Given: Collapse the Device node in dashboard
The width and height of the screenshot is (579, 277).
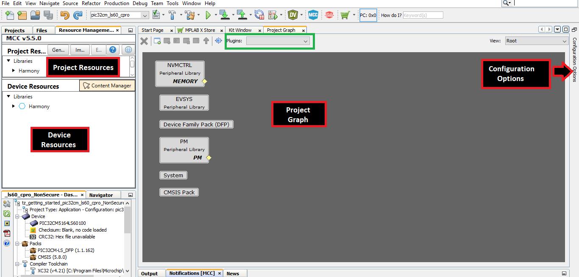Looking at the screenshot, I should 17,216.
